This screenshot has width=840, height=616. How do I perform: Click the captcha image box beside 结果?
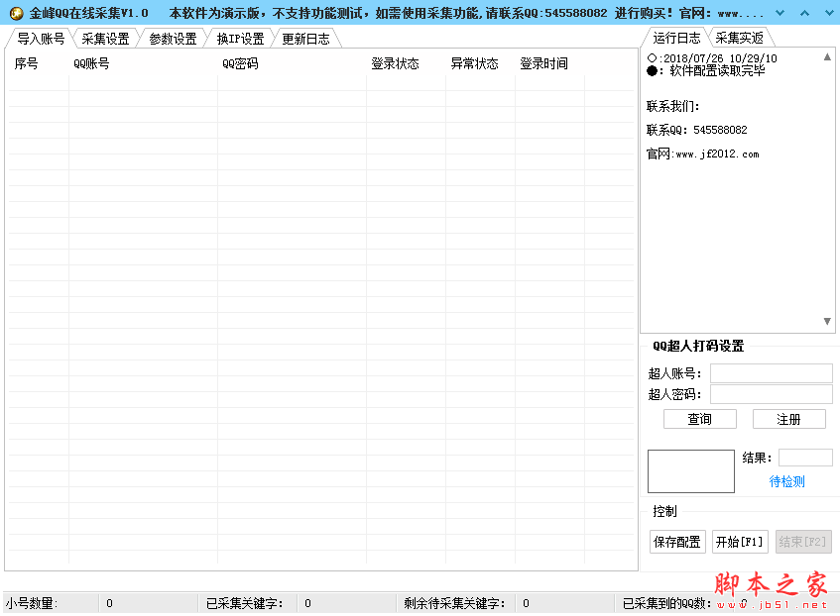click(x=690, y=470)
